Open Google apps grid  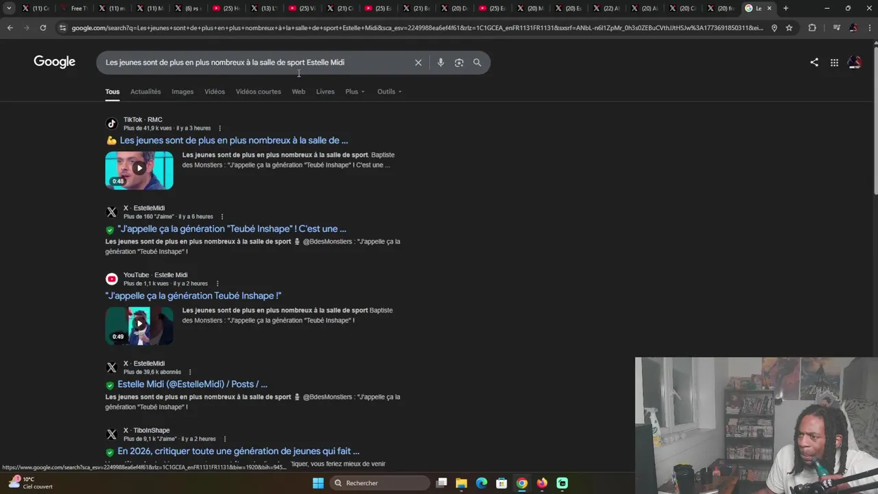click(x=834, y=62)
